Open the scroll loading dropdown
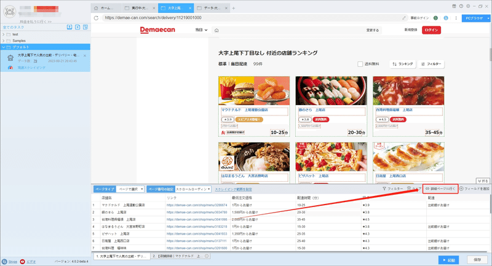492x266 pixels. point(193,189)
